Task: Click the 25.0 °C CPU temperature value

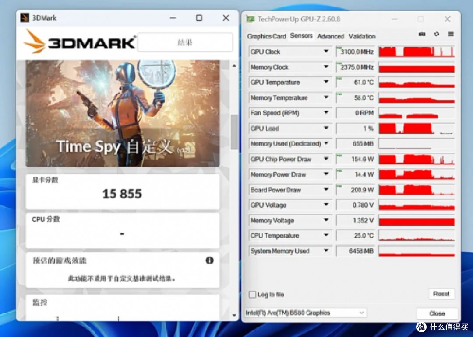Action: 364,235
